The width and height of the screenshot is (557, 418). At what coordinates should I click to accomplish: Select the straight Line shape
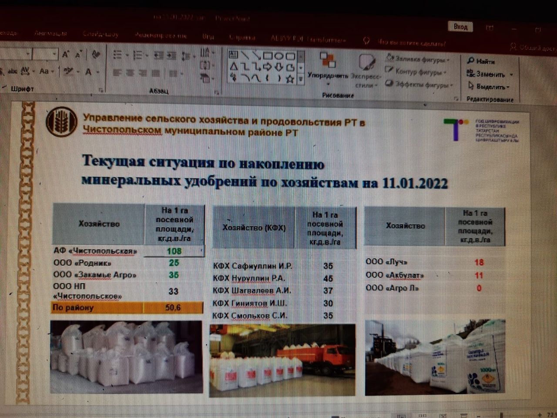[245, 55]
